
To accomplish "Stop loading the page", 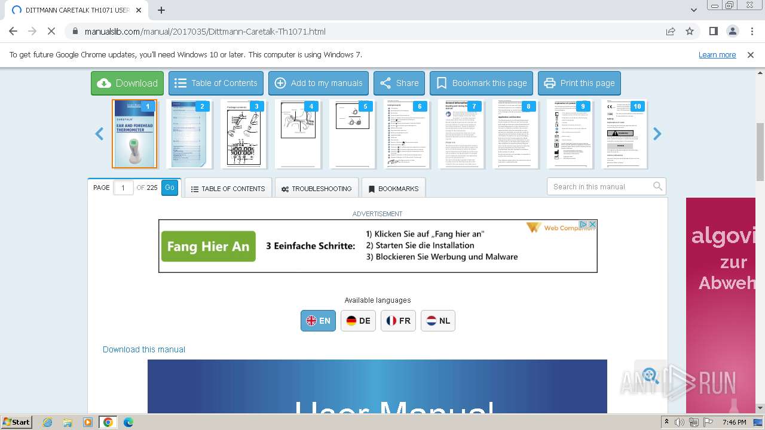I will (51, 31).
